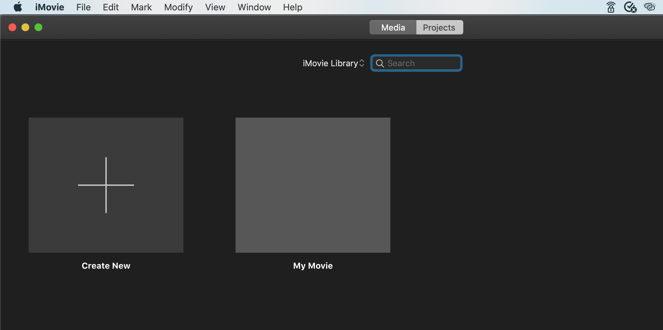
Task: Open the iMovie application menu
Action: point(49,7)
